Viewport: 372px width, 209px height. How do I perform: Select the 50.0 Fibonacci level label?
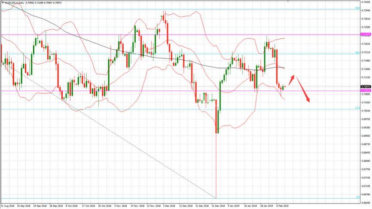tap(357, 8)
